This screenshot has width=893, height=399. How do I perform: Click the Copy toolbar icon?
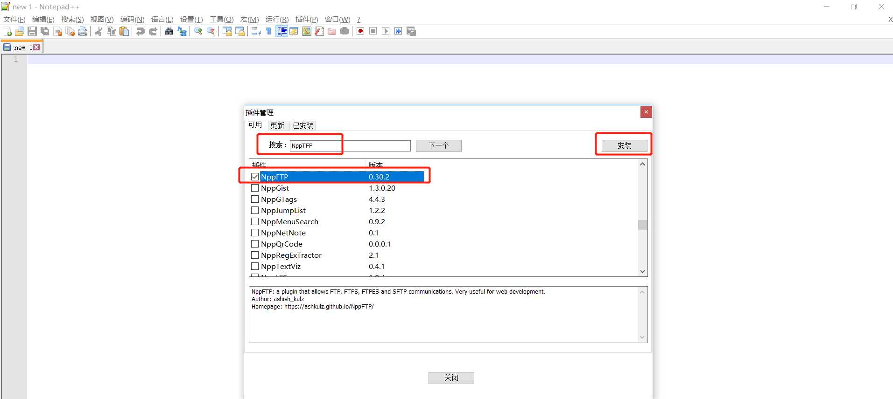(112, 31)
